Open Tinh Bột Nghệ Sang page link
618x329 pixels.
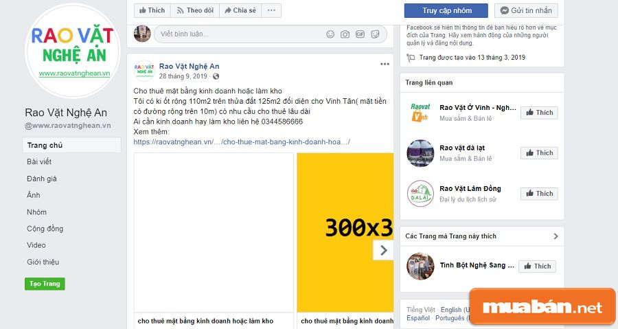[477, 265]
